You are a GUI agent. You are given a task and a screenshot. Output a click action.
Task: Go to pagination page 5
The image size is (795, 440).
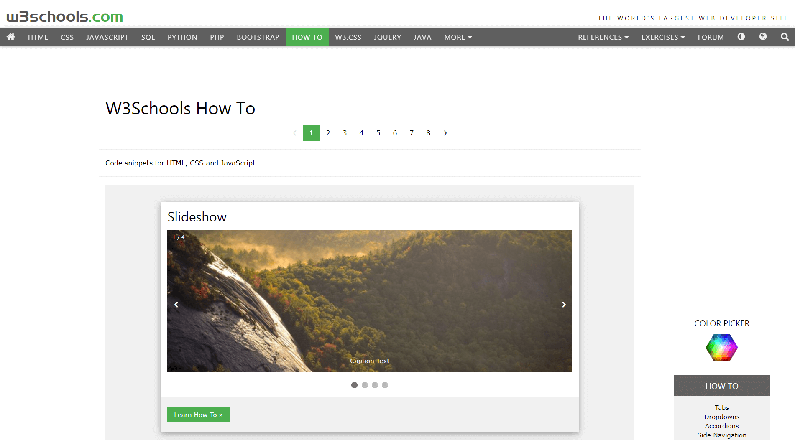click(x=378, y=133)
